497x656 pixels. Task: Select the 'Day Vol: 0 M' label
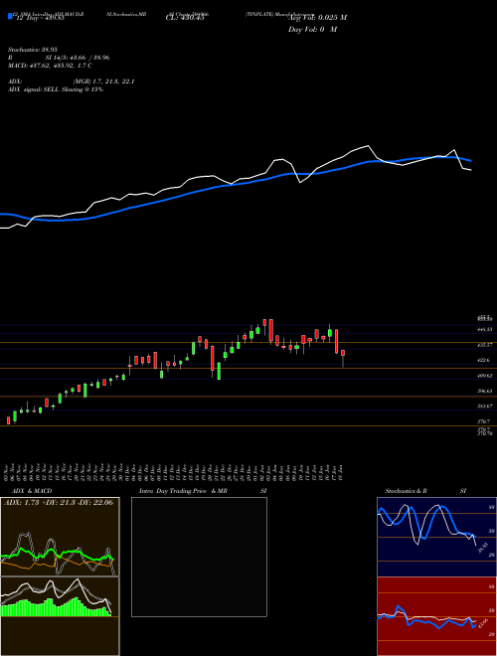click(312, 30)
